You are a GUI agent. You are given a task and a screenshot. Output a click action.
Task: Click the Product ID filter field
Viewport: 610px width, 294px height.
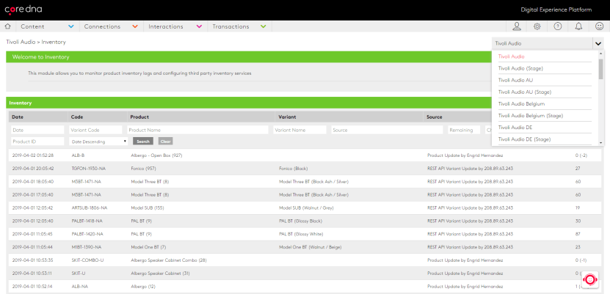[37, 142]
